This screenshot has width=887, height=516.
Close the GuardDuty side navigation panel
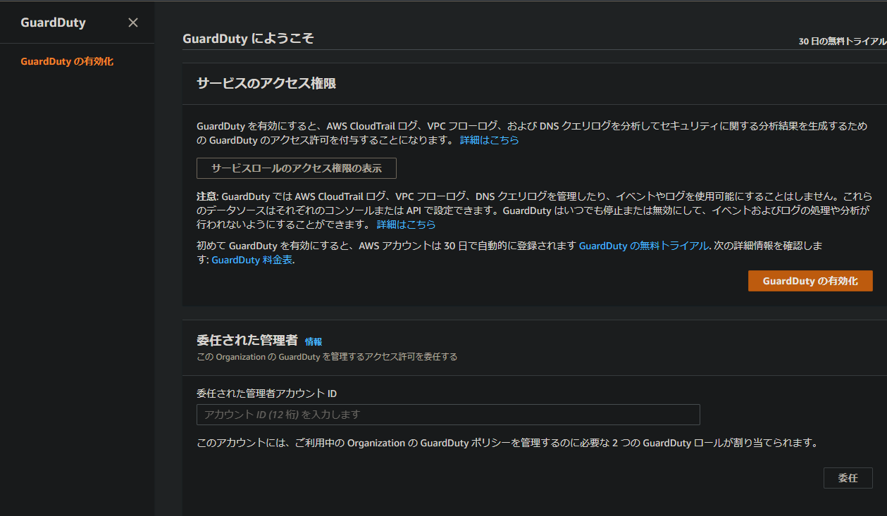coord(133,23)
